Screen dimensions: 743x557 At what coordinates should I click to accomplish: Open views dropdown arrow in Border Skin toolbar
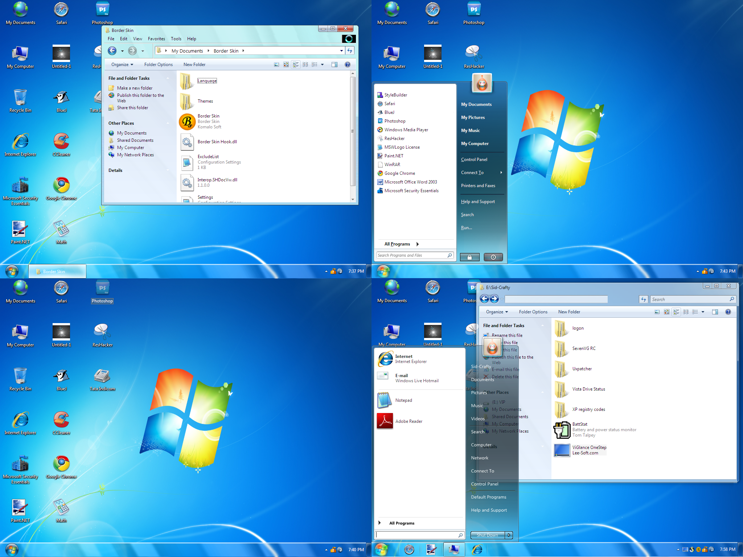pyautogui.click(x=322, y=65)
